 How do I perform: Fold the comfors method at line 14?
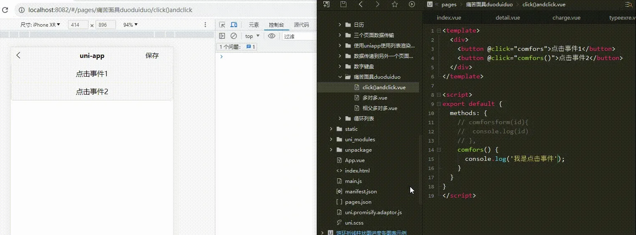coord(439,150)
